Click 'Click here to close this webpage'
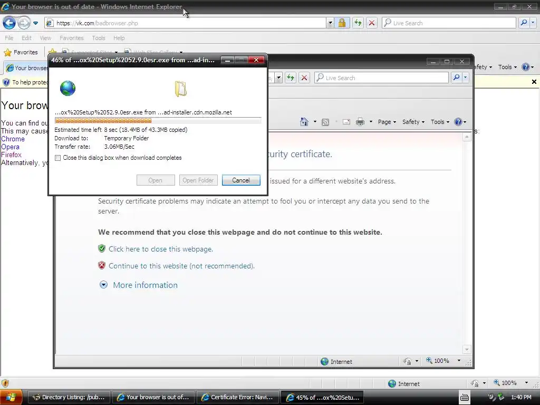The width and height of the screenshot is (540, 405). 161,249
